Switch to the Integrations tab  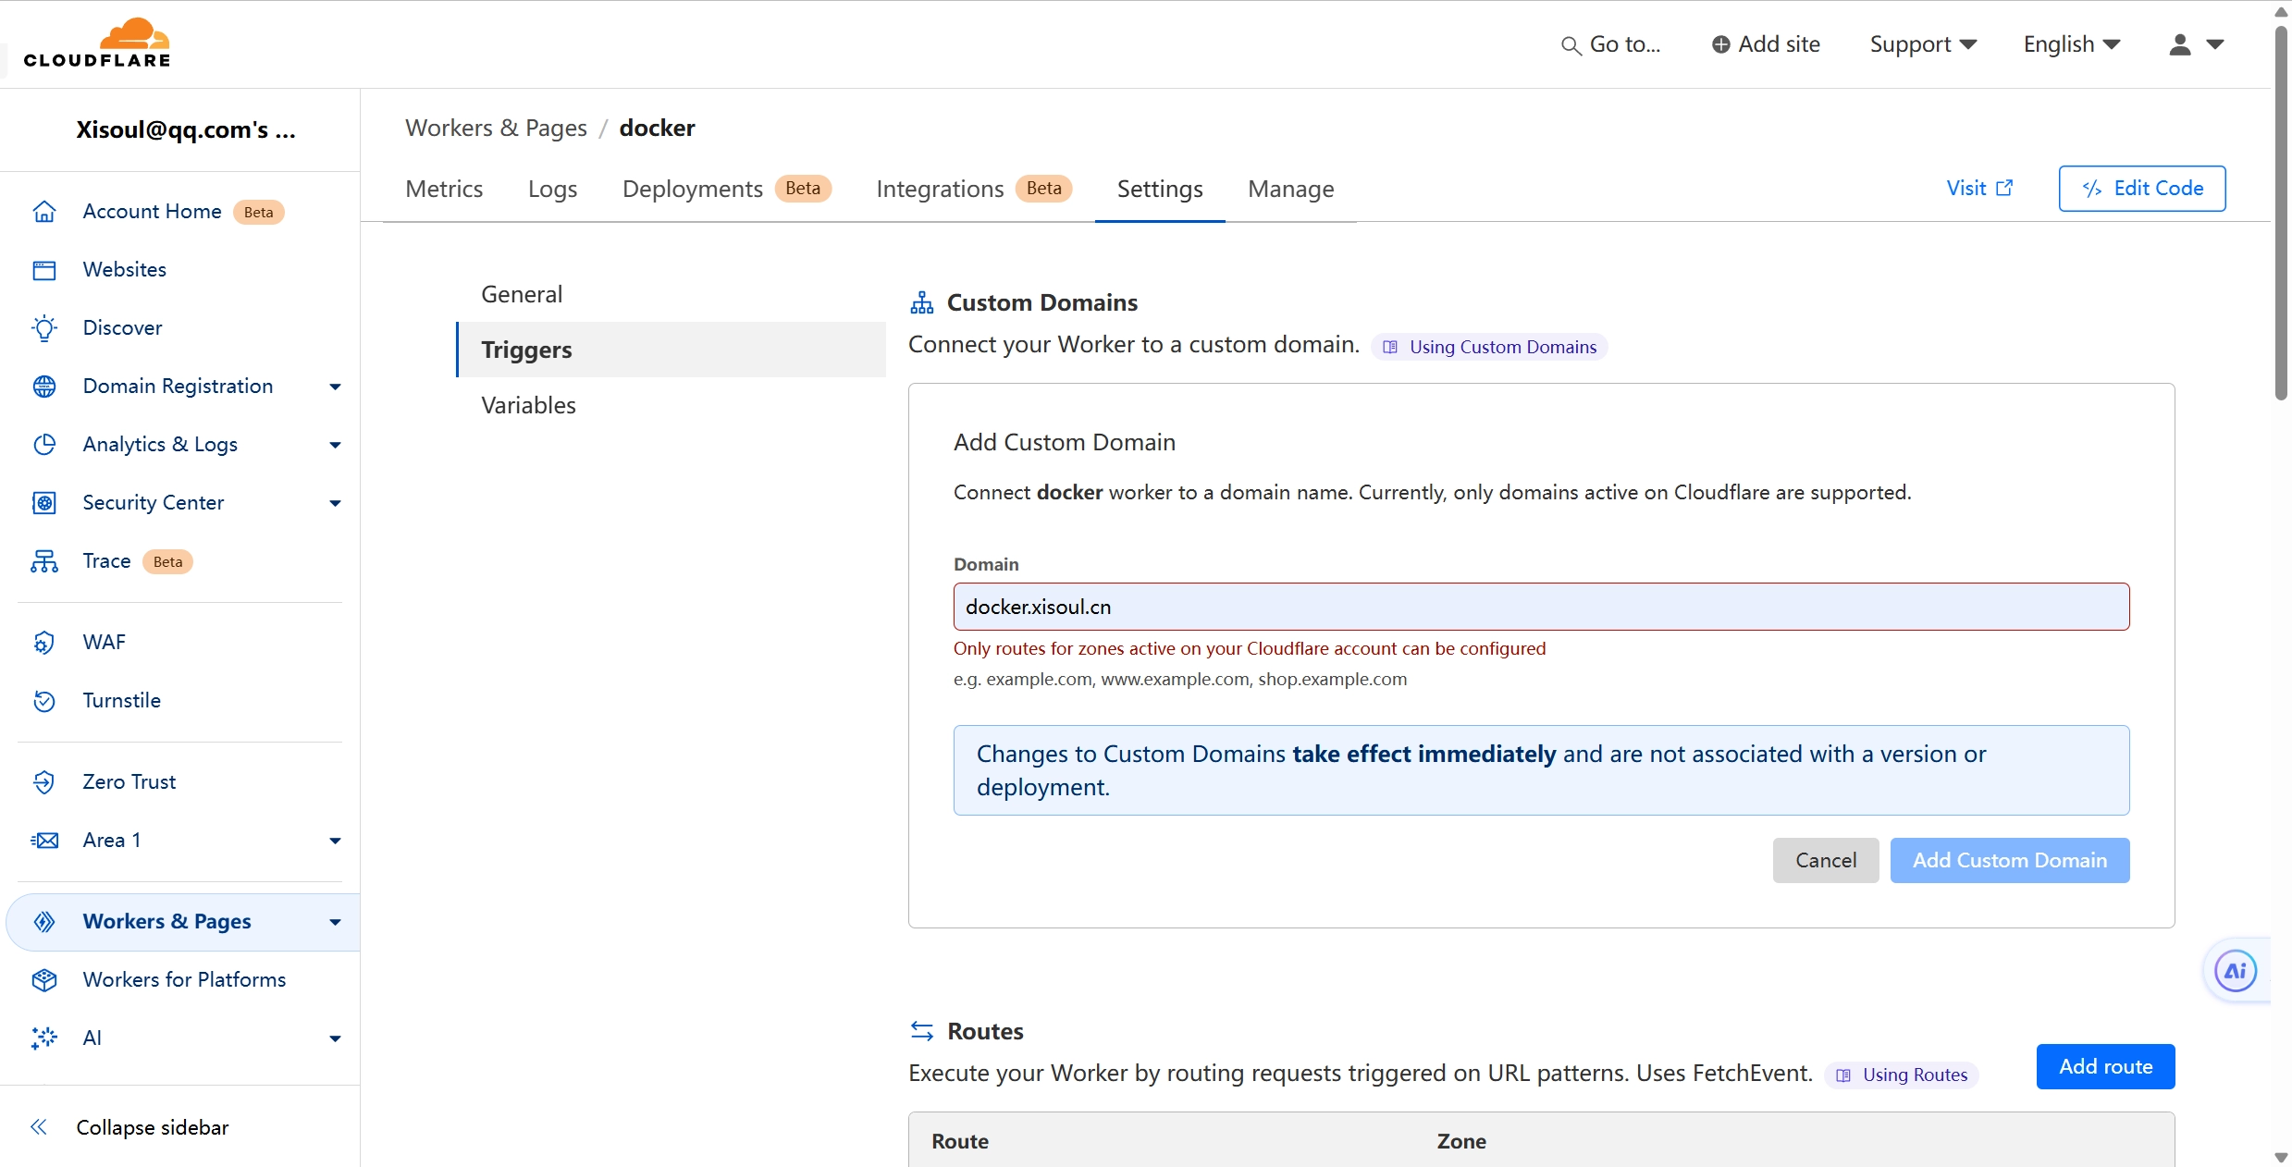coord(974,189)
